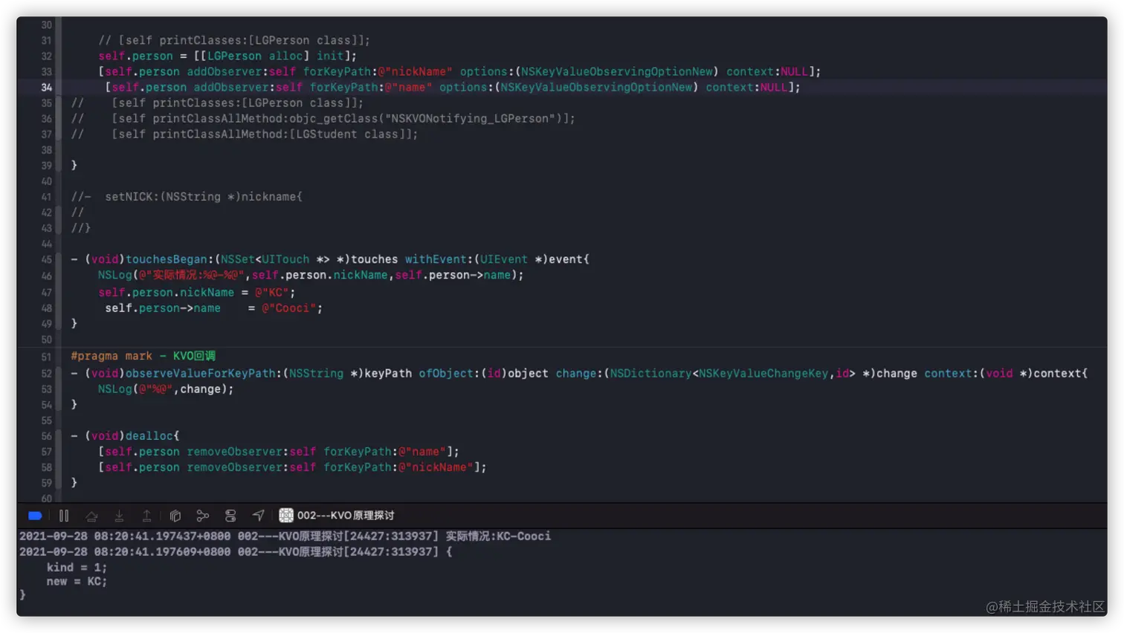The image size is (1124, 633).
Task: Click line number 52 in the gutter
Action: pyautogui.click(x=46, y=374)
